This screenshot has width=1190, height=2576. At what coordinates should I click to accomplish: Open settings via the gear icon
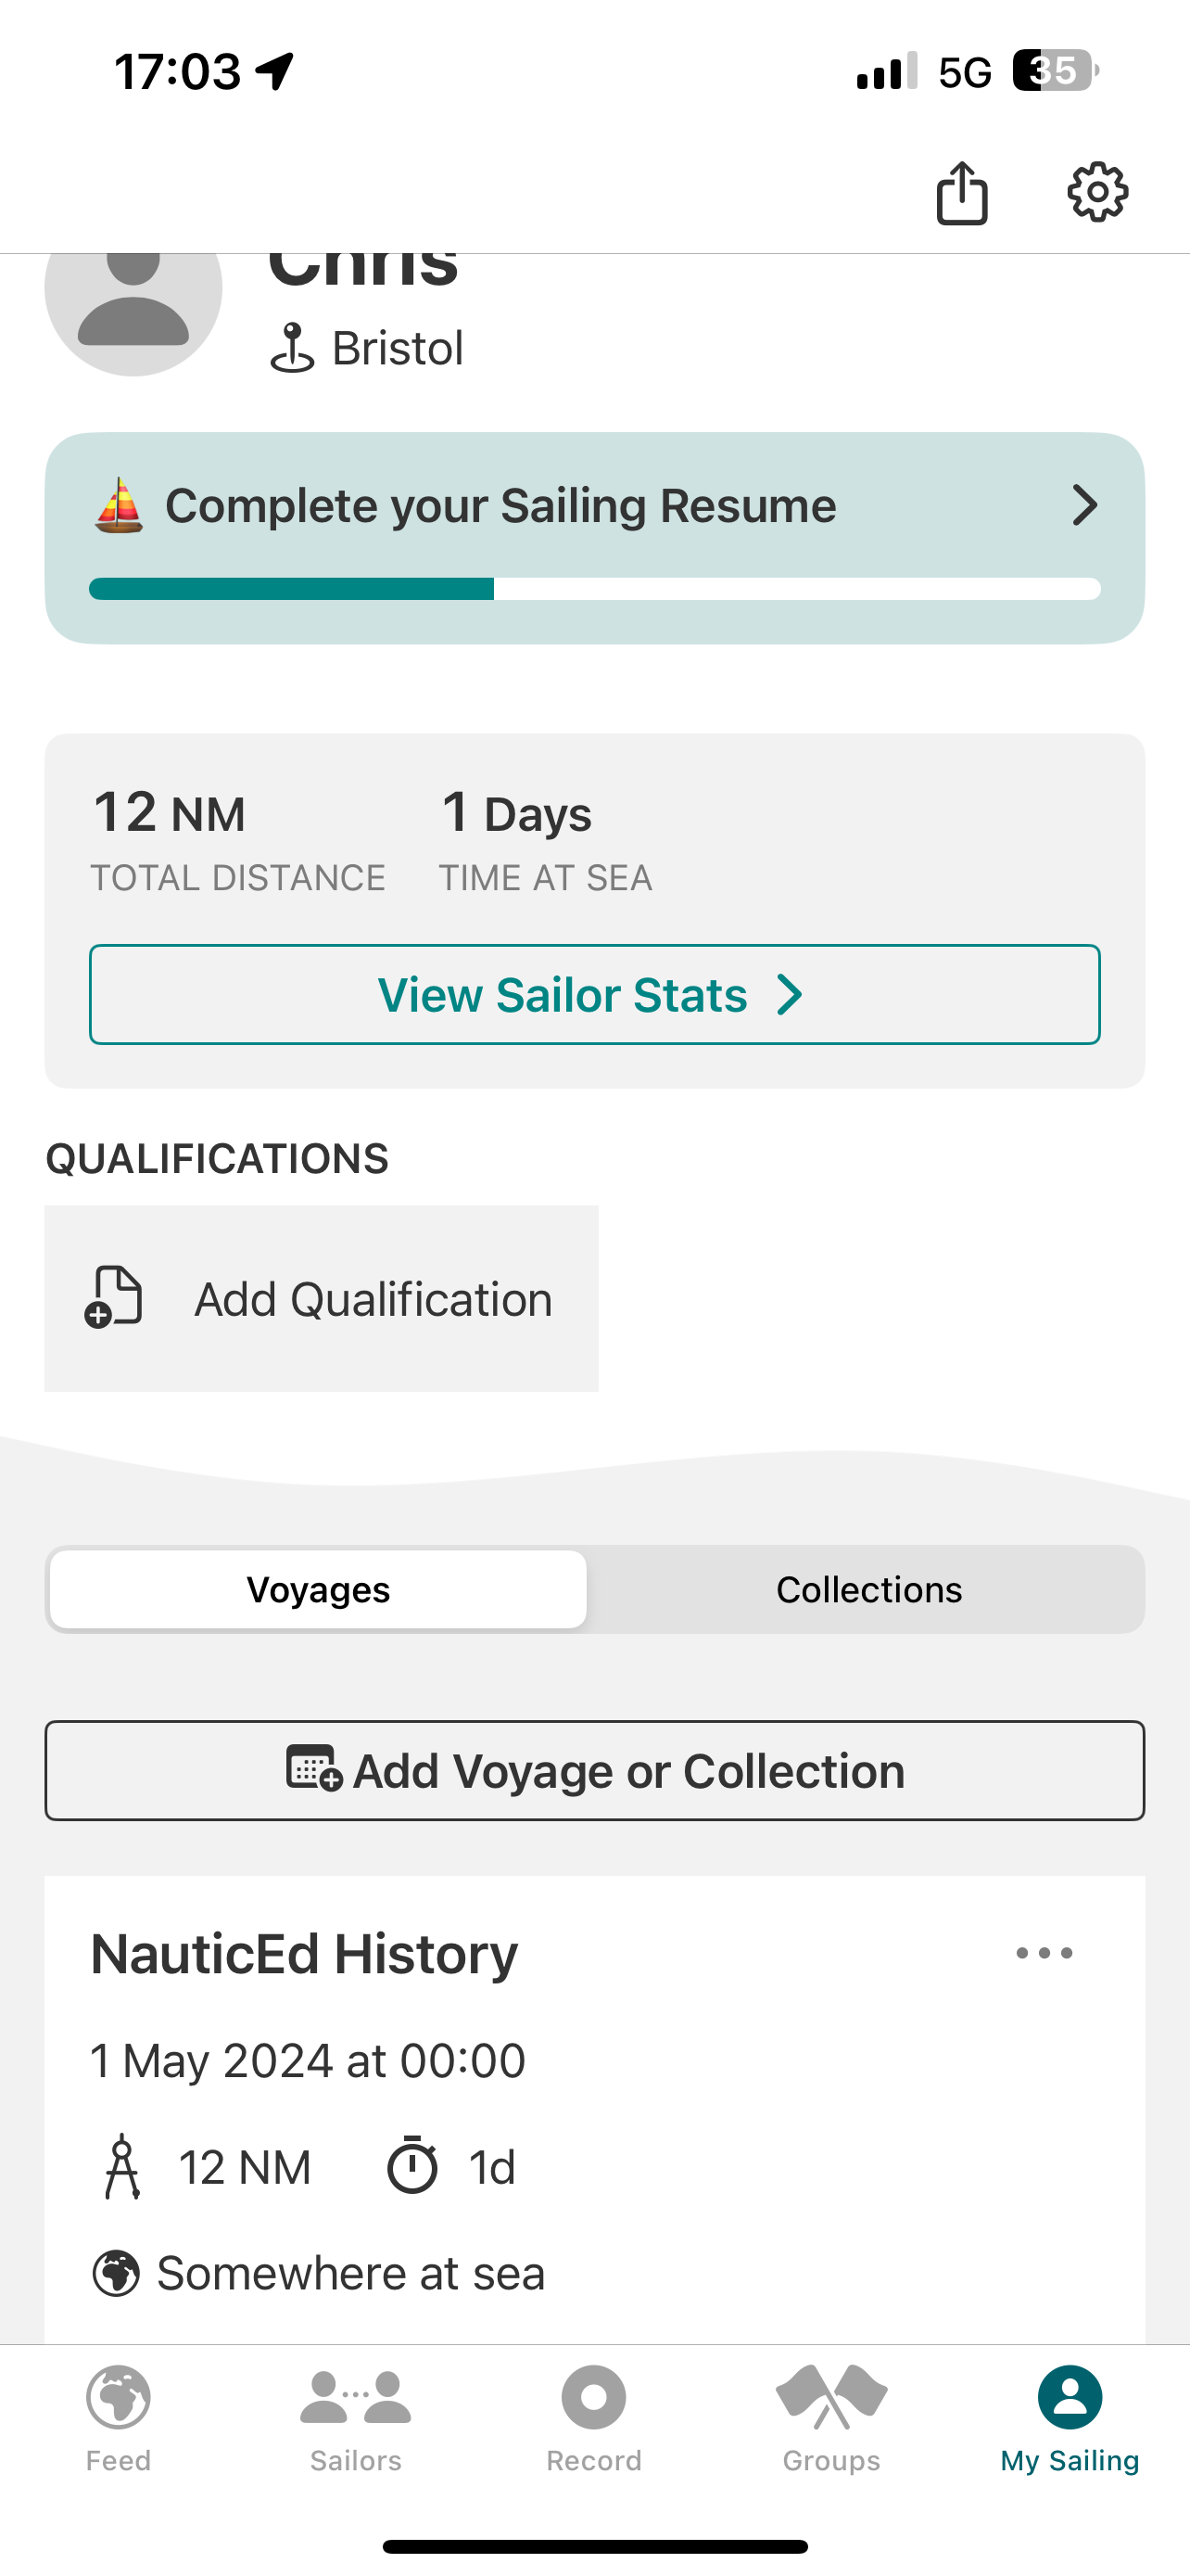pos(1097,191)
